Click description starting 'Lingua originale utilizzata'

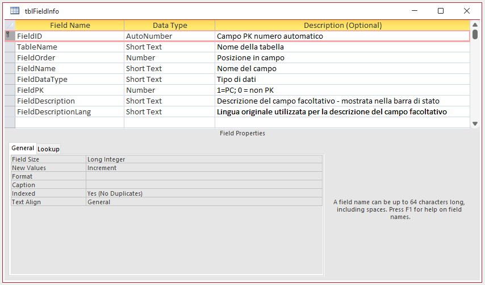342,112
